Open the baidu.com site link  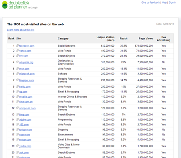25,87
